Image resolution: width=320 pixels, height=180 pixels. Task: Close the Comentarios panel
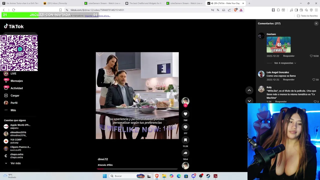tap(316, 23)
